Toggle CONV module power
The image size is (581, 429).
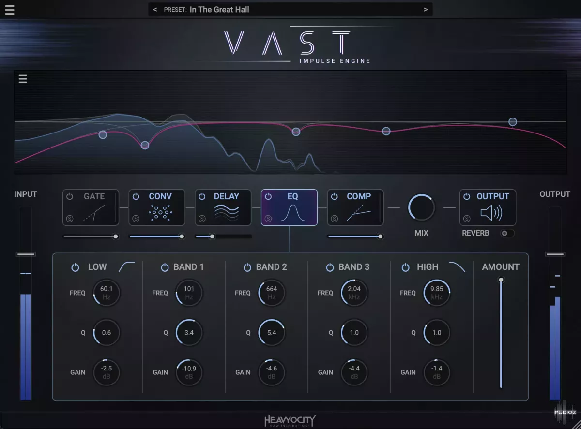click(136, 197)
